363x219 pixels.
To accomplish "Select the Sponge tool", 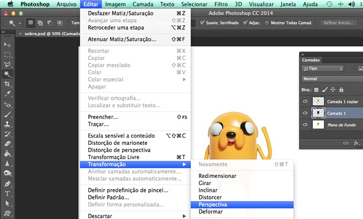I will pyautogui.click(x=7, y=173).
